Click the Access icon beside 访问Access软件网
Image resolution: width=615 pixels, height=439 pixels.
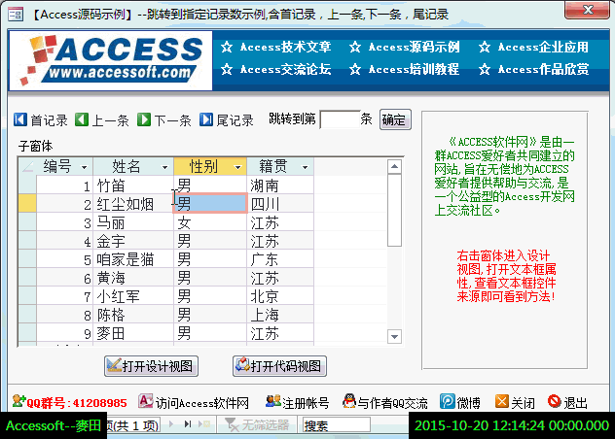[x=146, y=401]
